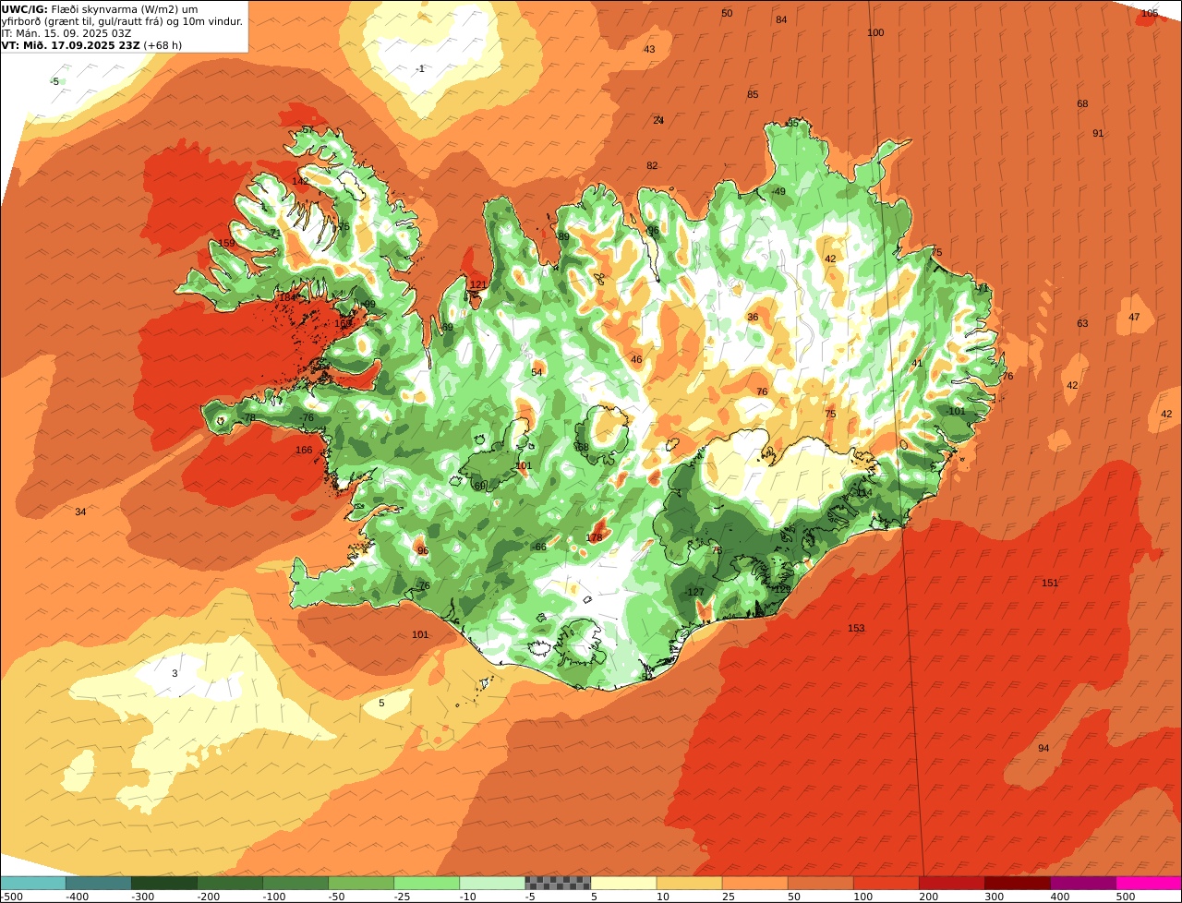Click the '68' value in the northeast sea
1182x903 pixels.
tap(1082, 103)
